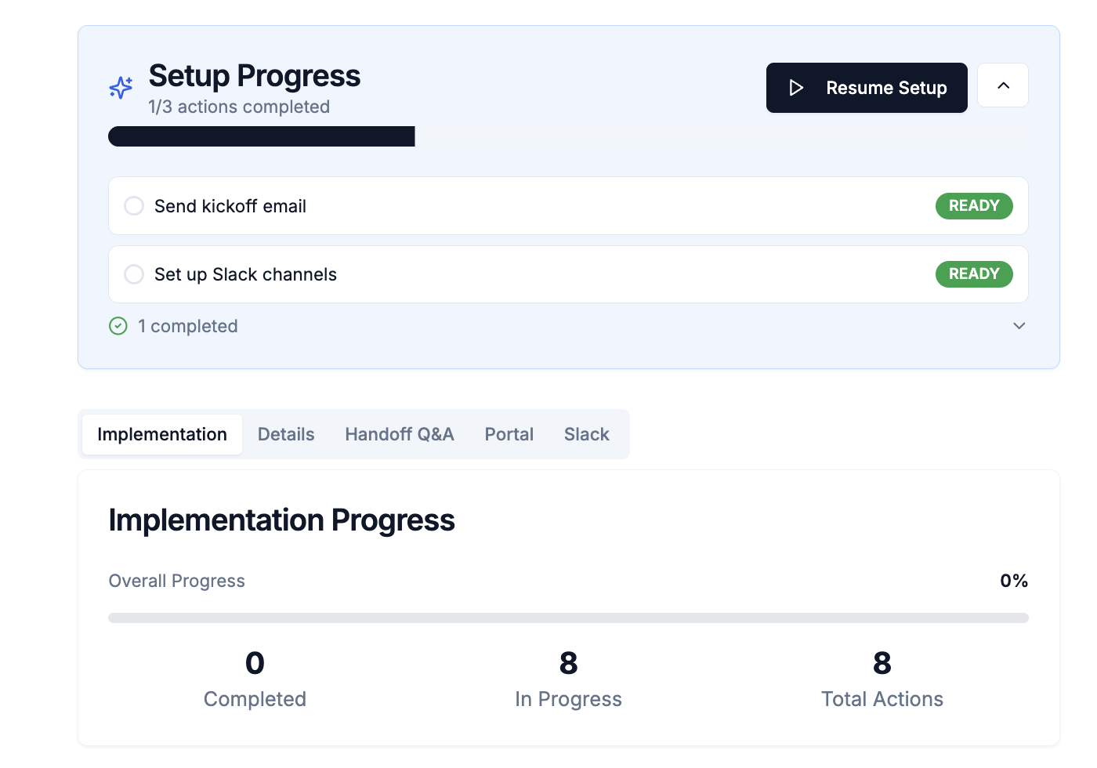Click the READY badge for Slack channels
1097x768 pixels.
pos(973,274)
